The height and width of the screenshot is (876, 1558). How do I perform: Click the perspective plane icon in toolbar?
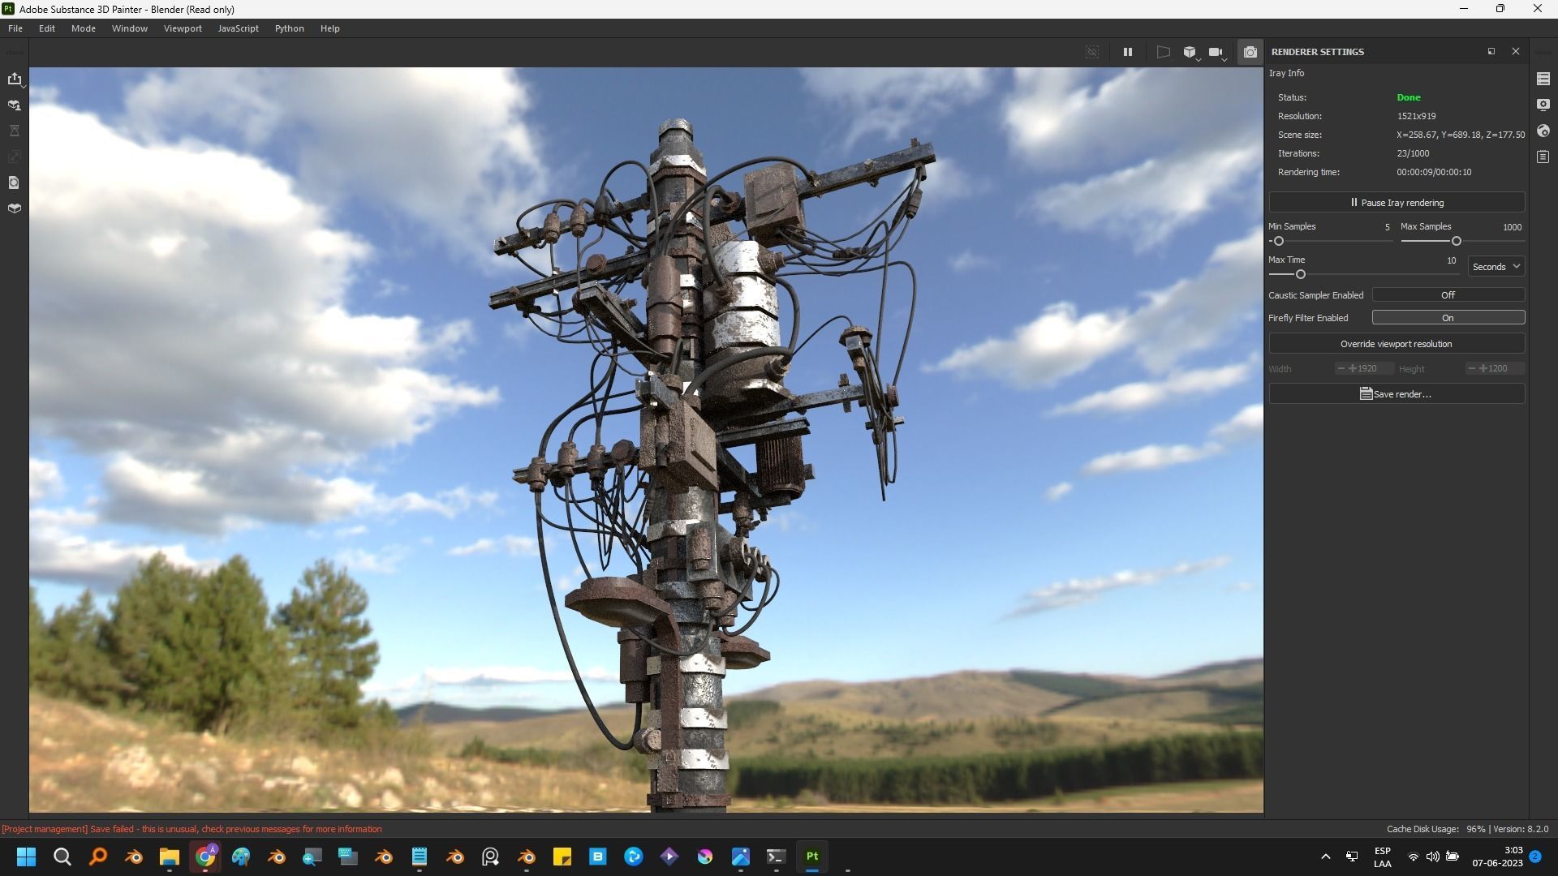1163,52
